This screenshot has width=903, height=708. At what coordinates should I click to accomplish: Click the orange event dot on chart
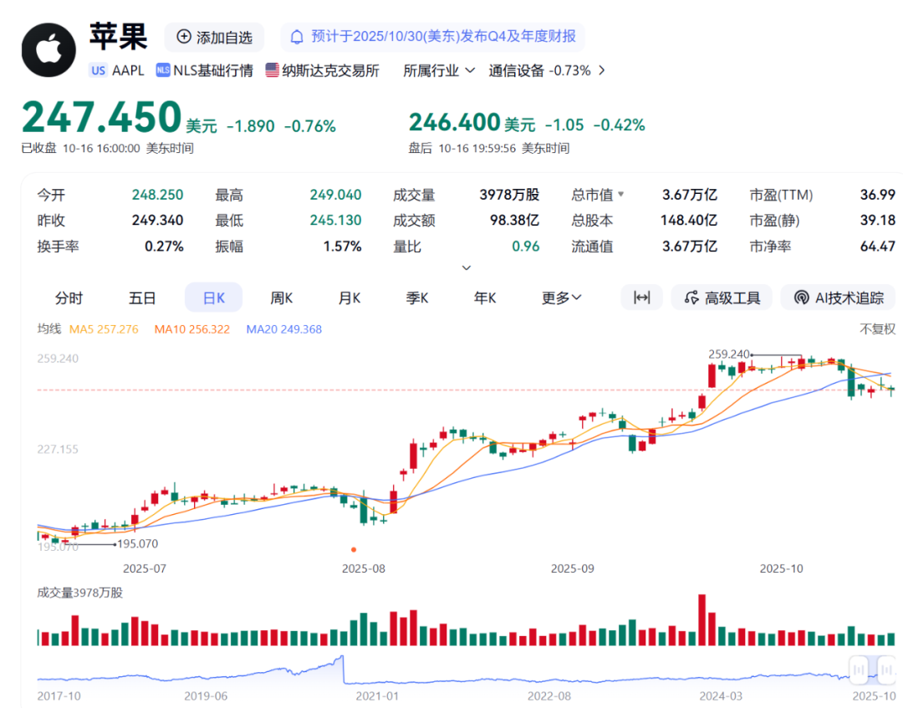[354, 549]
